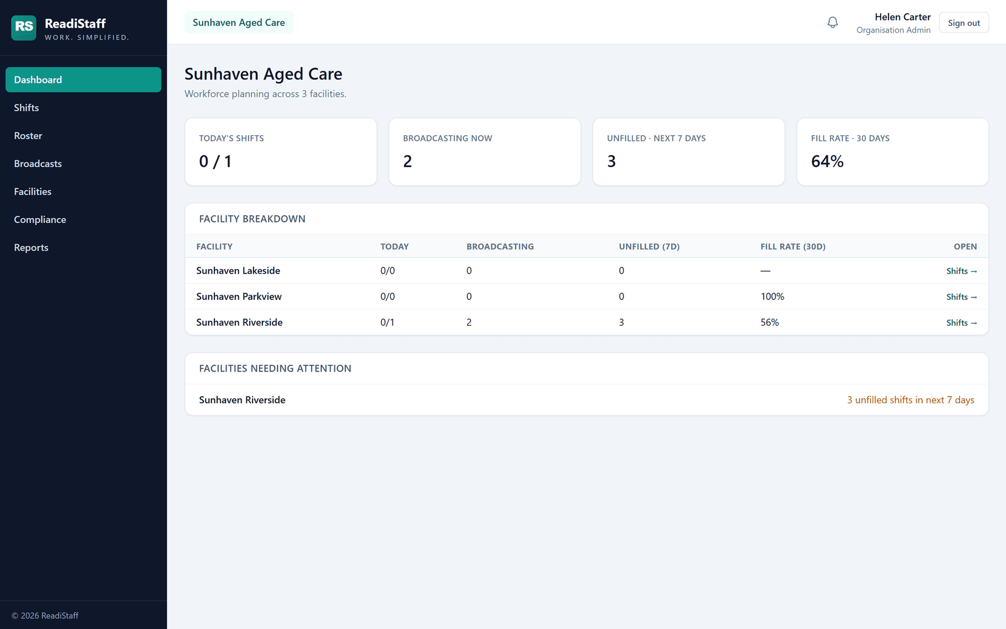
Task: Click the BROADCASTING column header
Action: tap(500, 246)
